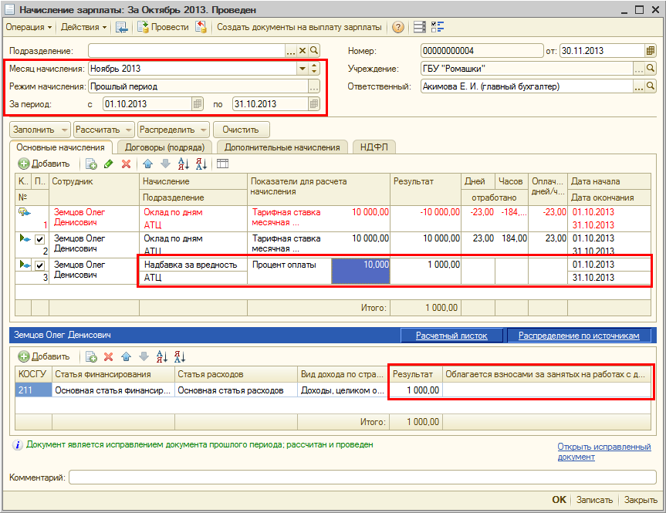Click into the Комментарий text field

(x=362, y=478)
